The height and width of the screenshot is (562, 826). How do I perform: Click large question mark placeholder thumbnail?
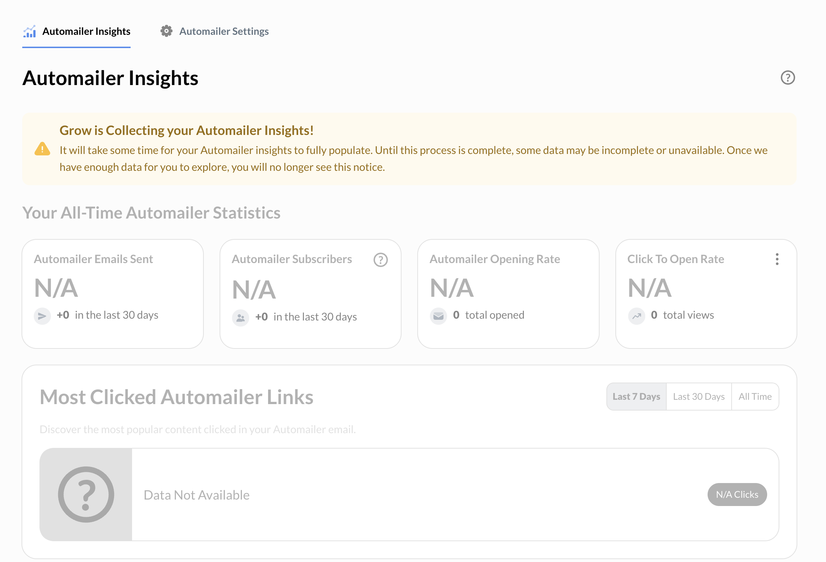pyautogui.click(x=86, y=495)
